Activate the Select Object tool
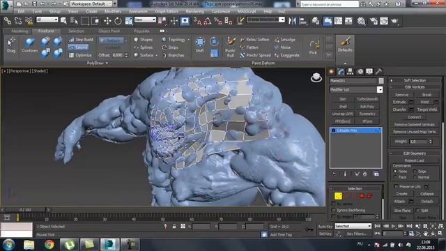446x251 pixels. [x=63, y=21]
